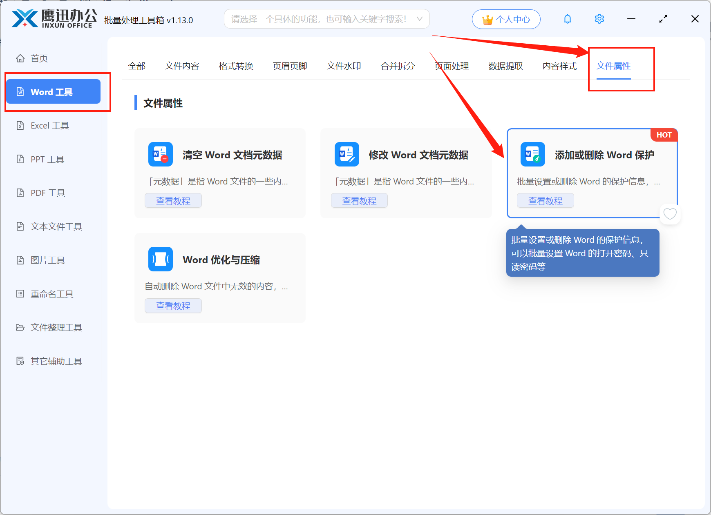Close the application window

point(695,19)
